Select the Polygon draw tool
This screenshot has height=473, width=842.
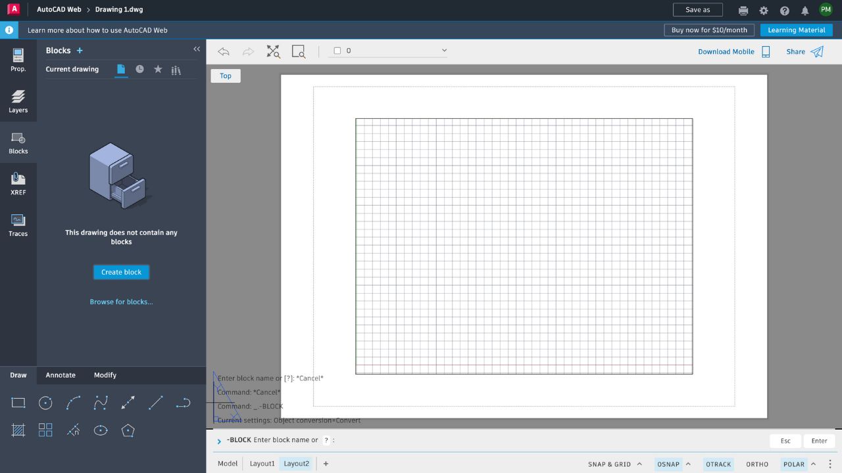click(x=128, y=430)
